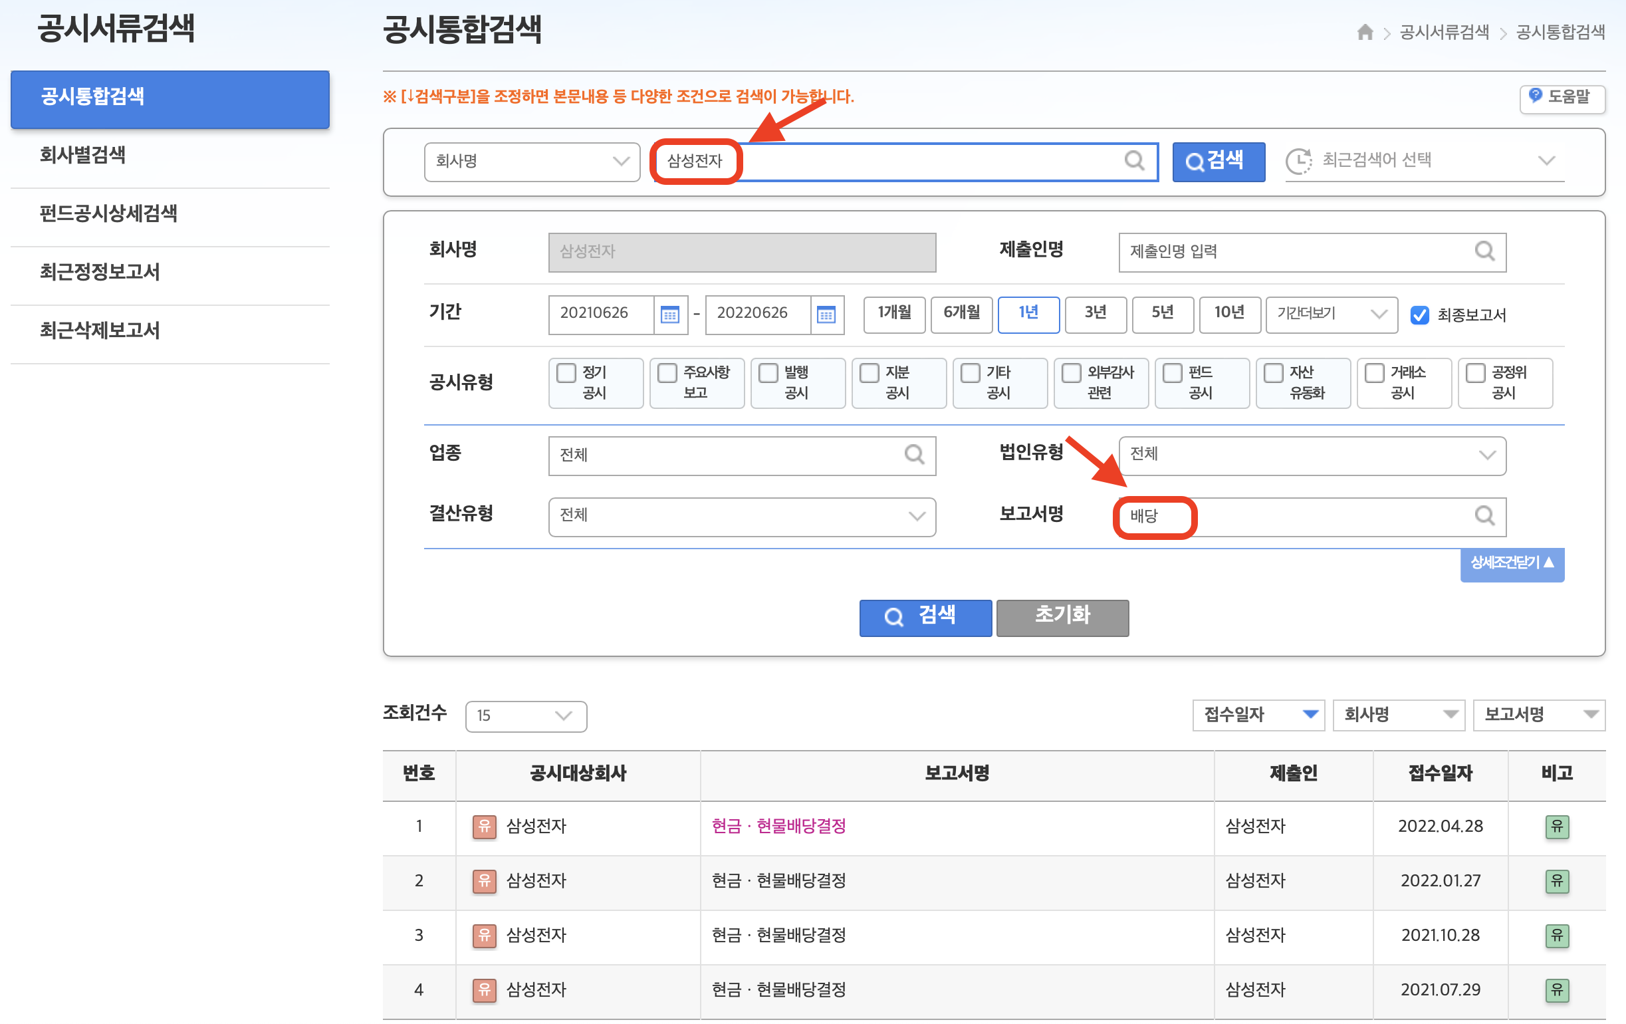Uncheck the 최종보고서 checkbox
1626x1024 pixels.
(x=1421, y=314)
